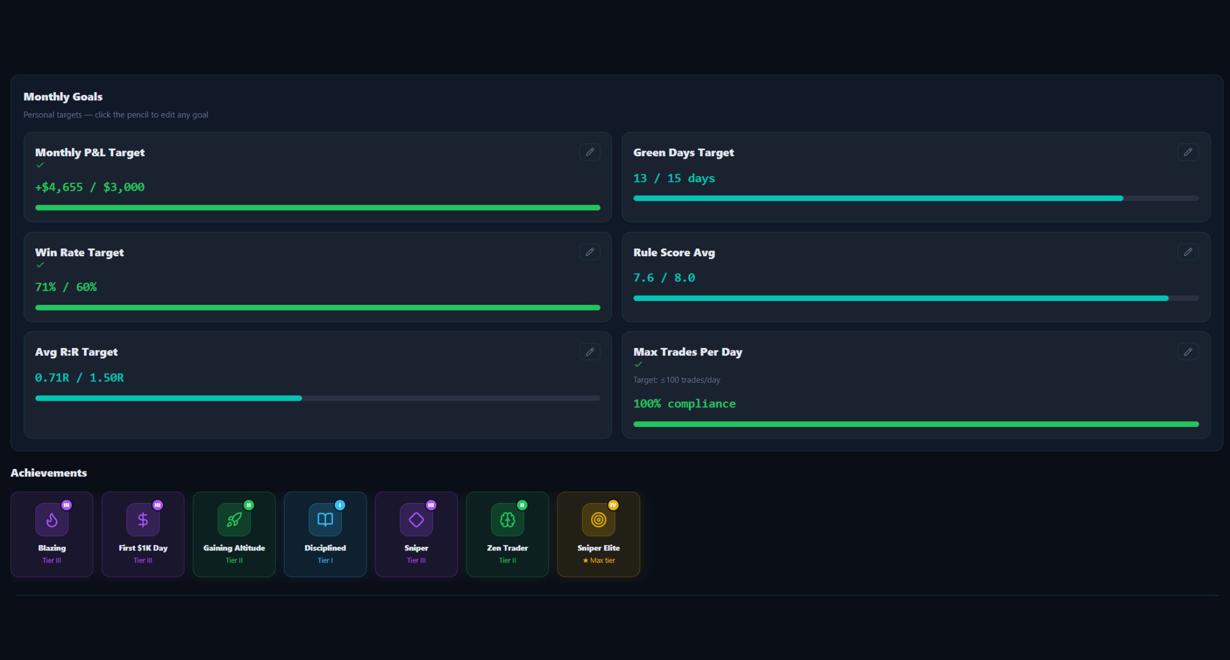The width and height of the screenshot is (1230, 660).
Task: Click the 100% compliance text
Action: (684, 404)
